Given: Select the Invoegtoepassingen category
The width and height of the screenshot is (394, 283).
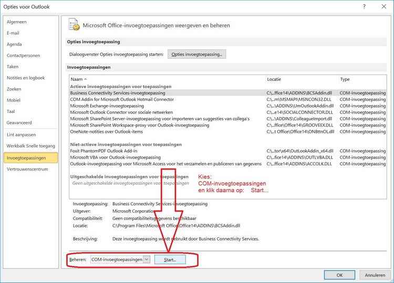Looking at the screenshot, I should pyautogui.click(x=30, y=158).
